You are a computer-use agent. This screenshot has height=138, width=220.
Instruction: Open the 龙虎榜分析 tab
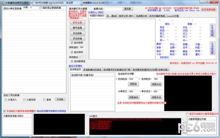coord(141,16)
